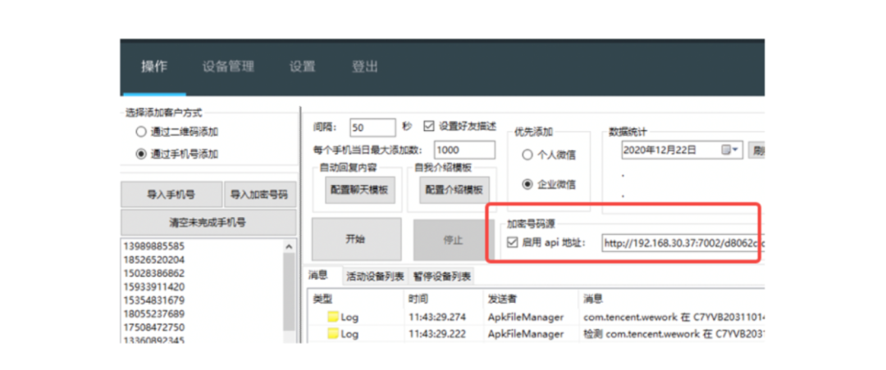The height and width of the screenshot is (370, 886).
Task: Click the 开始 button
Action: pyautogui.click(x=357, y=239)
